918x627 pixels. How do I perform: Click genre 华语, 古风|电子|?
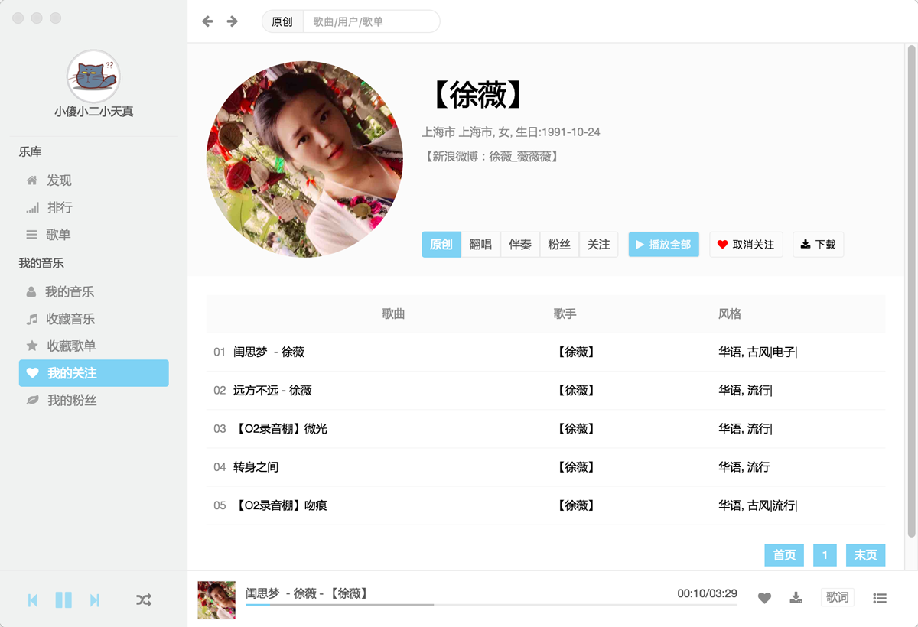point(757,352)
